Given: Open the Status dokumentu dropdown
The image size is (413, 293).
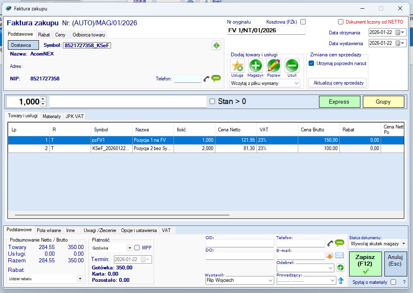Looking at the screenshot, I should 378,244.
